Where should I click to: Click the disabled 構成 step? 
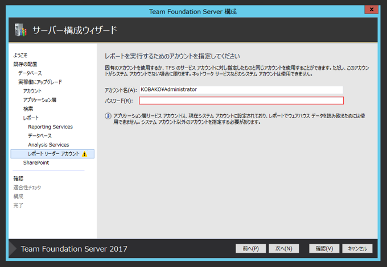[x=18, y=197]
